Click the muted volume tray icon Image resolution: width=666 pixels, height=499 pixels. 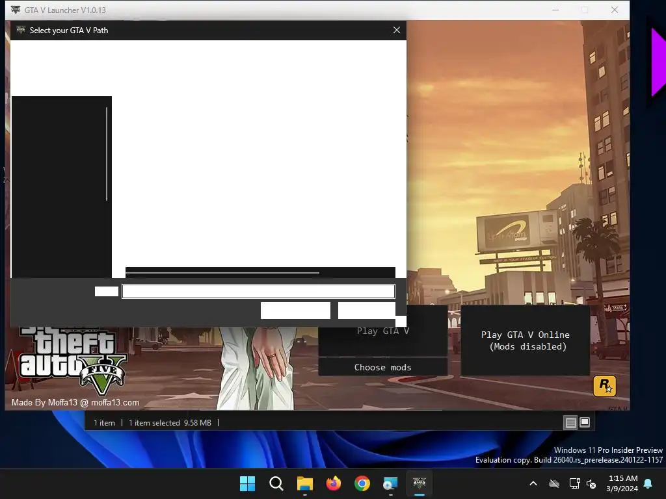tap(591, 483)
